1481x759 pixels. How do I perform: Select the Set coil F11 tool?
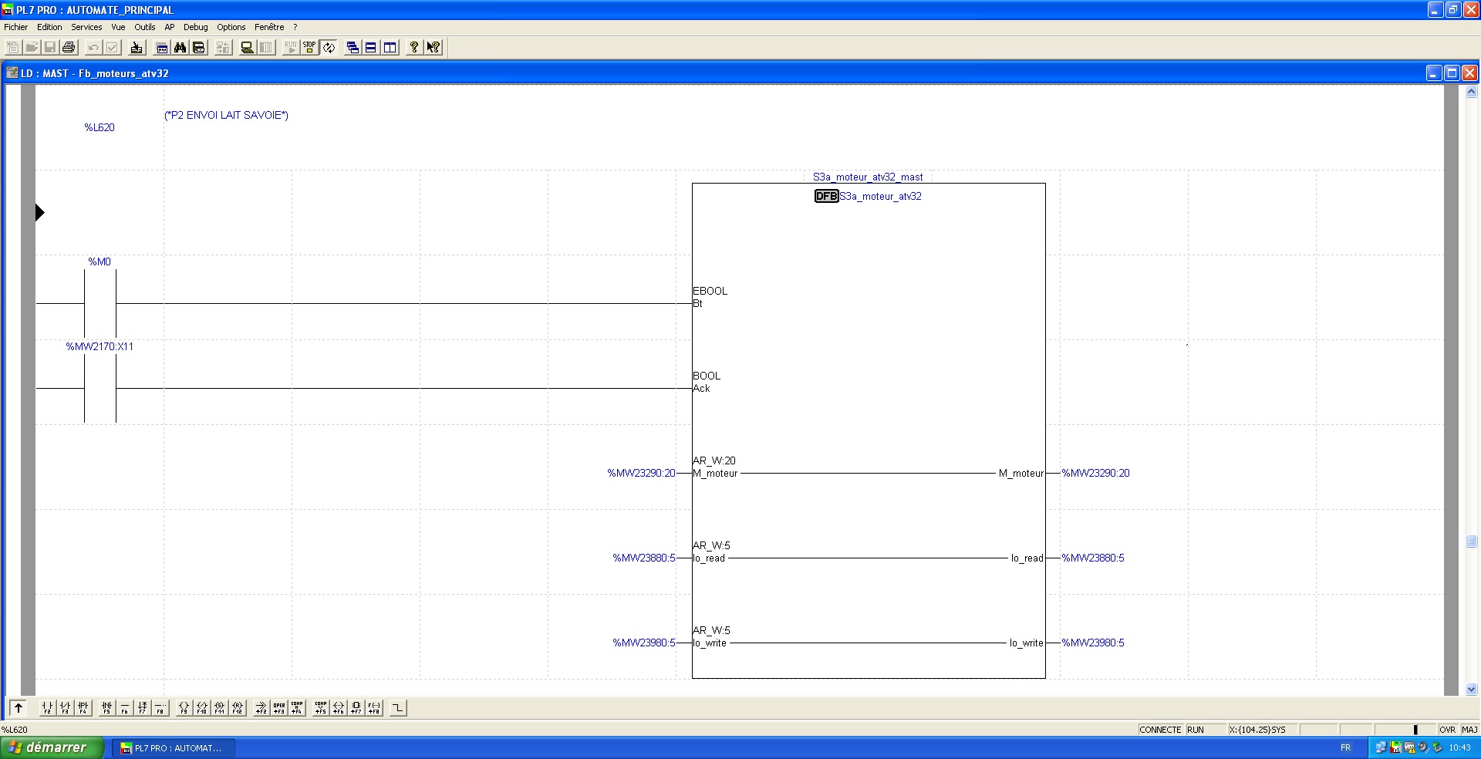tap(220, 707)
